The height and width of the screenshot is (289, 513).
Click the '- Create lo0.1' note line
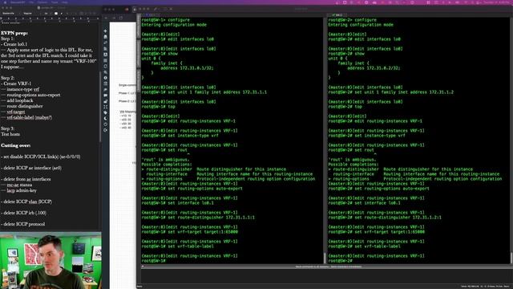pos(14,44)
